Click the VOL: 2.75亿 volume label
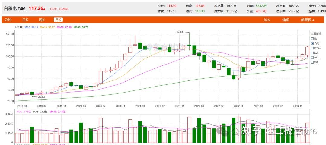 [24, 112]
